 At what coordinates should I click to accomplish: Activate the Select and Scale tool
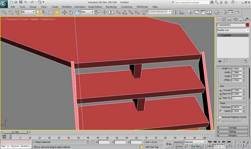77,12
